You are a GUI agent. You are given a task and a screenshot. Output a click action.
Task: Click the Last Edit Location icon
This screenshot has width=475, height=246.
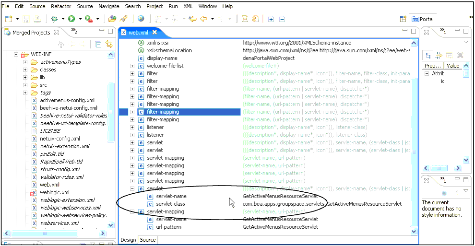click(192, 19)
